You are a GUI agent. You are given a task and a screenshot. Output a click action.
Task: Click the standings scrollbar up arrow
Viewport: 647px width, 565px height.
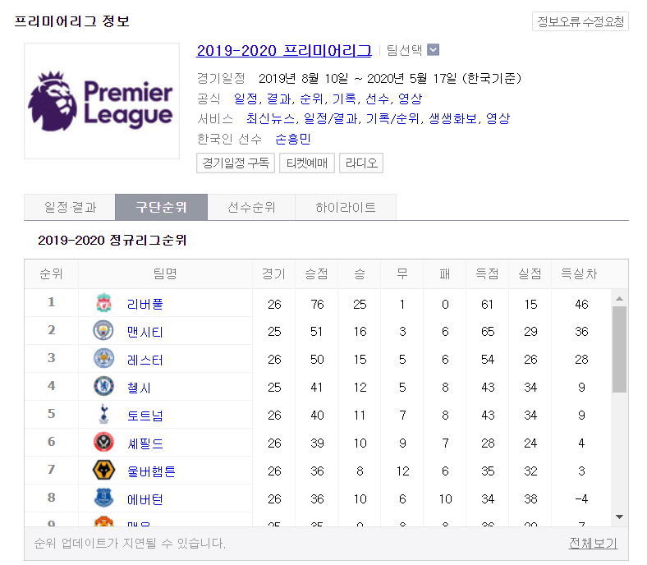pyautogui.click(x=619, y=298)
